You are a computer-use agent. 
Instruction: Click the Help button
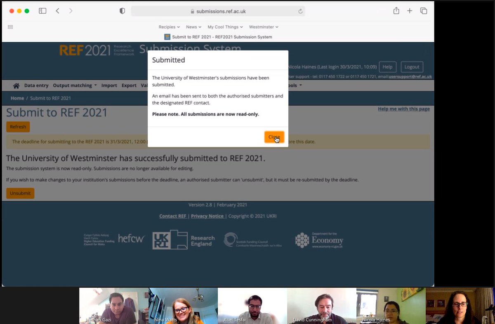387,67
